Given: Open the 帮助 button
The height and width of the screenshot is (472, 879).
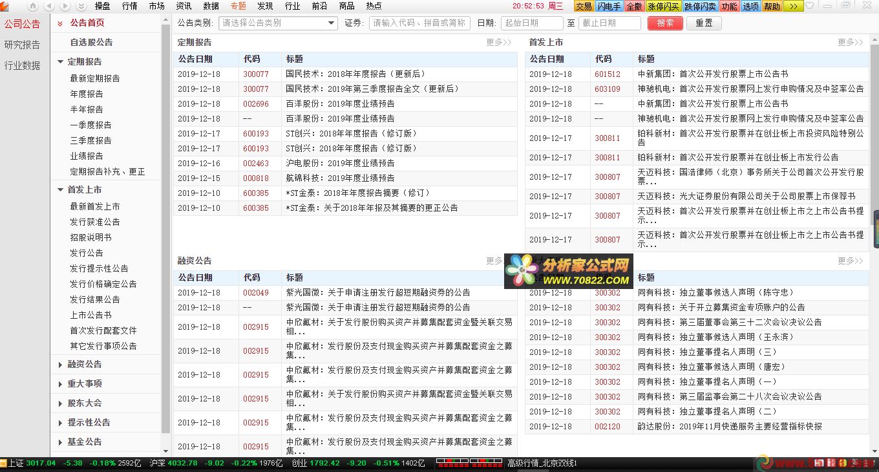Looking at the screenshot, I should pyautogui.click(x=772, y=6).
